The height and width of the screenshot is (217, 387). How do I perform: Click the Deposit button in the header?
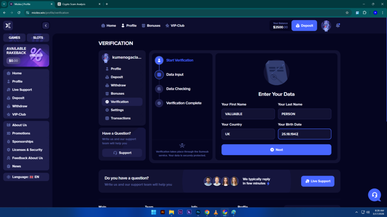304,25
